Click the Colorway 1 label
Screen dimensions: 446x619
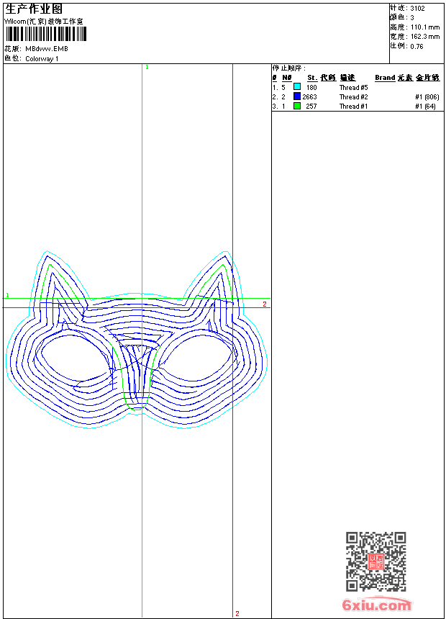pos(42,58)
